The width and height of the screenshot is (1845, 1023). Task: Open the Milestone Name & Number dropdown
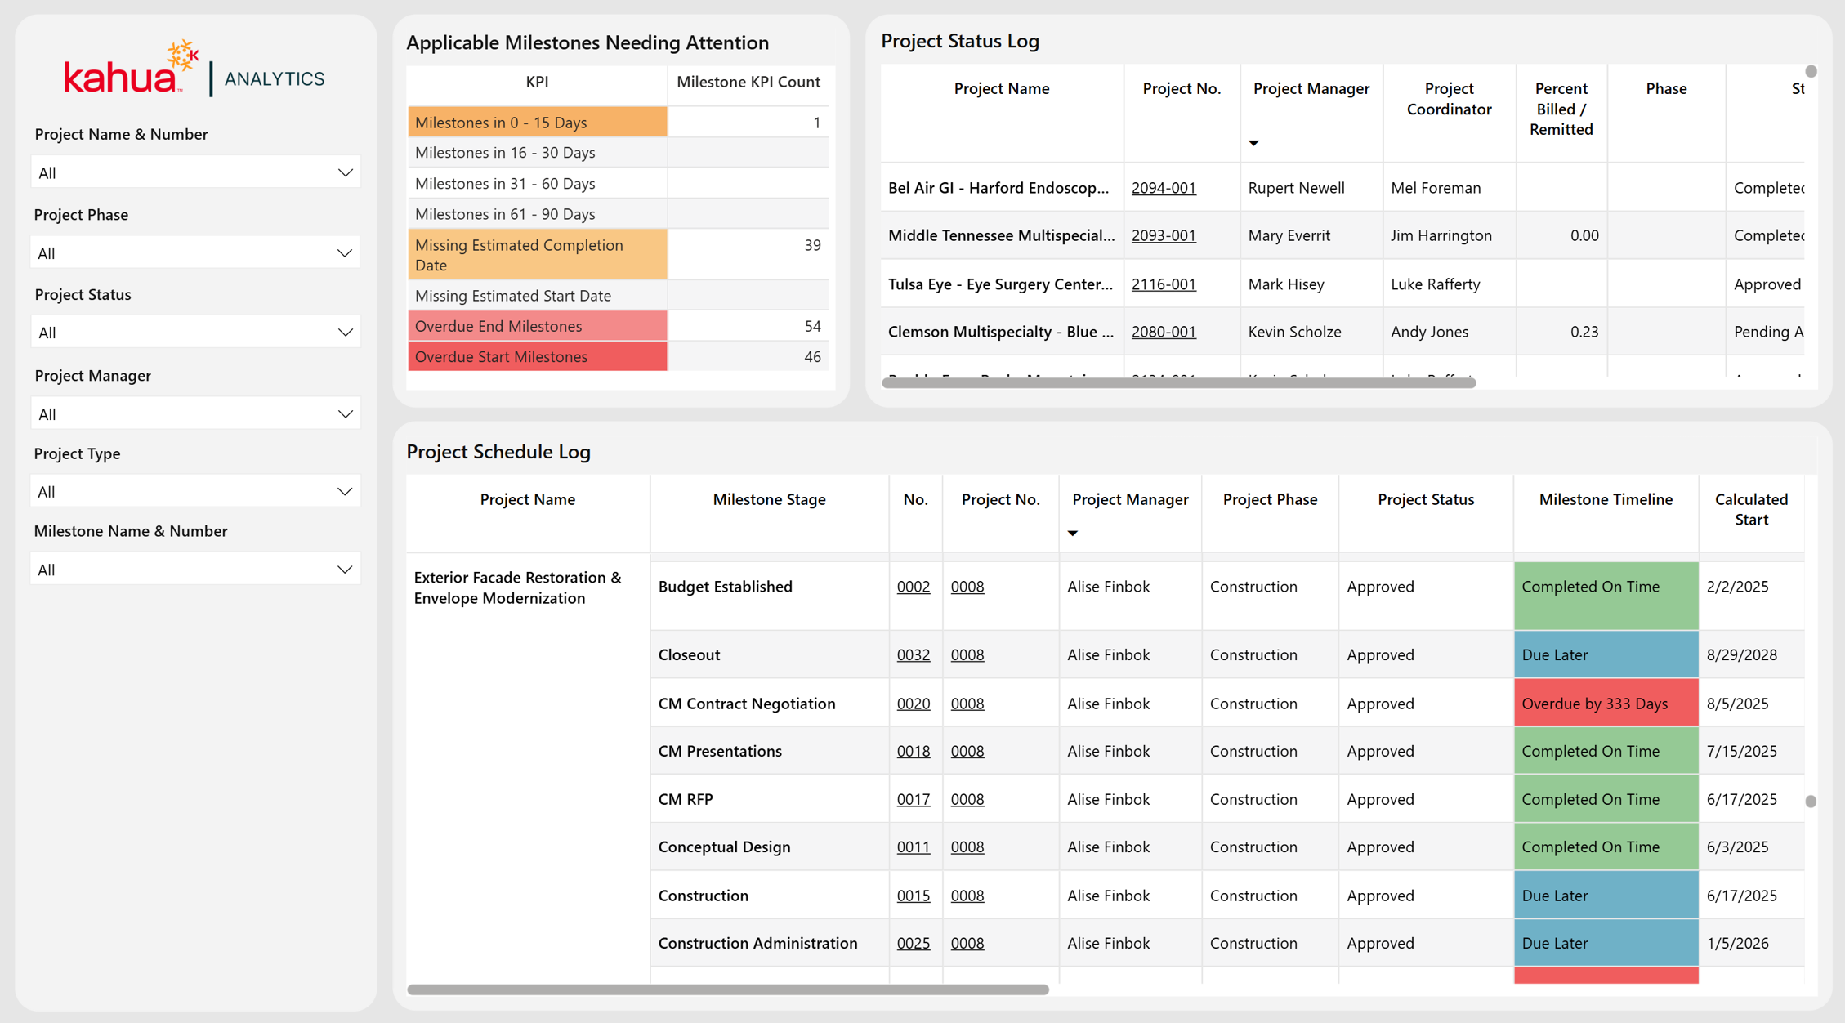point(195,570)
